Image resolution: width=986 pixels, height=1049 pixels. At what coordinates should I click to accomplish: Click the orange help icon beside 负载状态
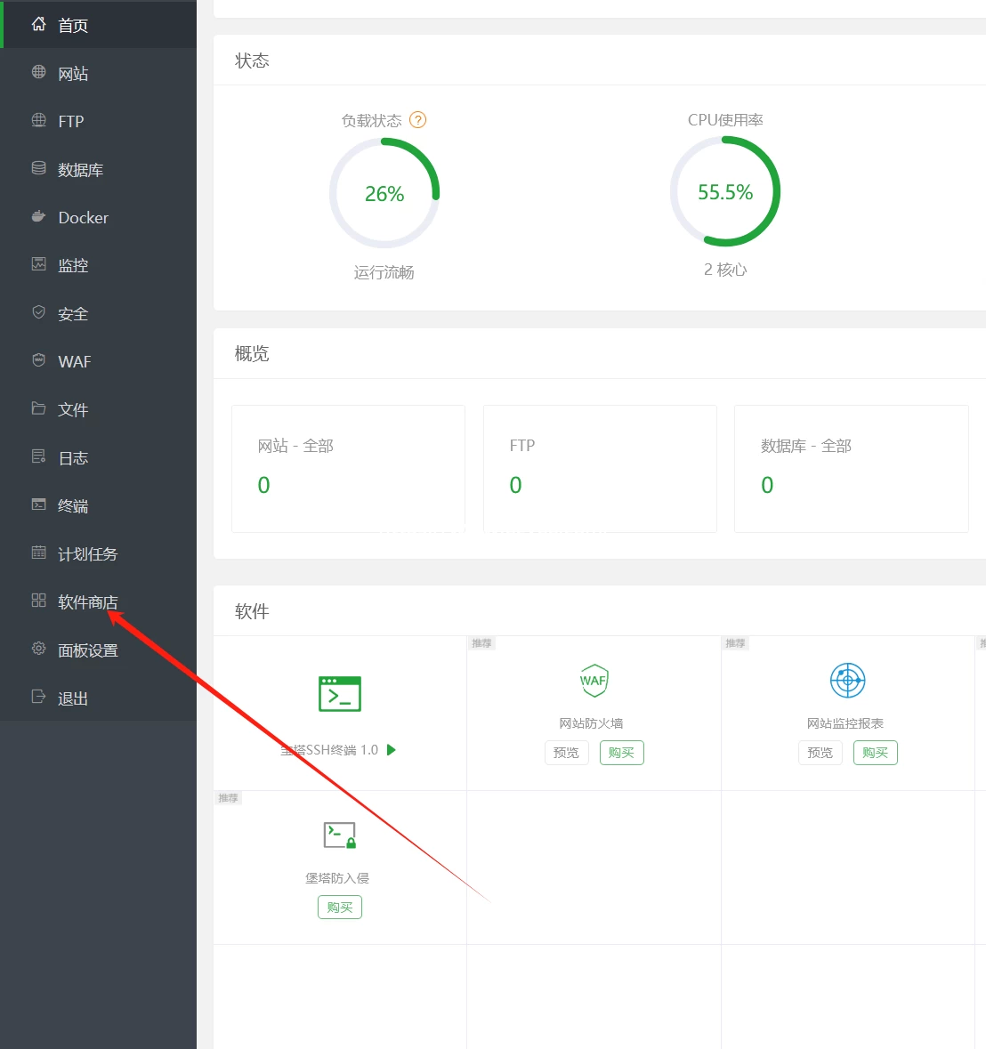tap(417, 120)
